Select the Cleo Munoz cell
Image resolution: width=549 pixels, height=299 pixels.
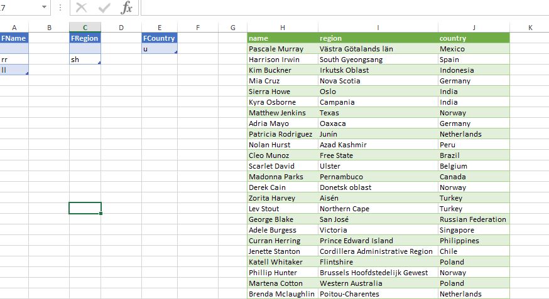coord(283,155)
